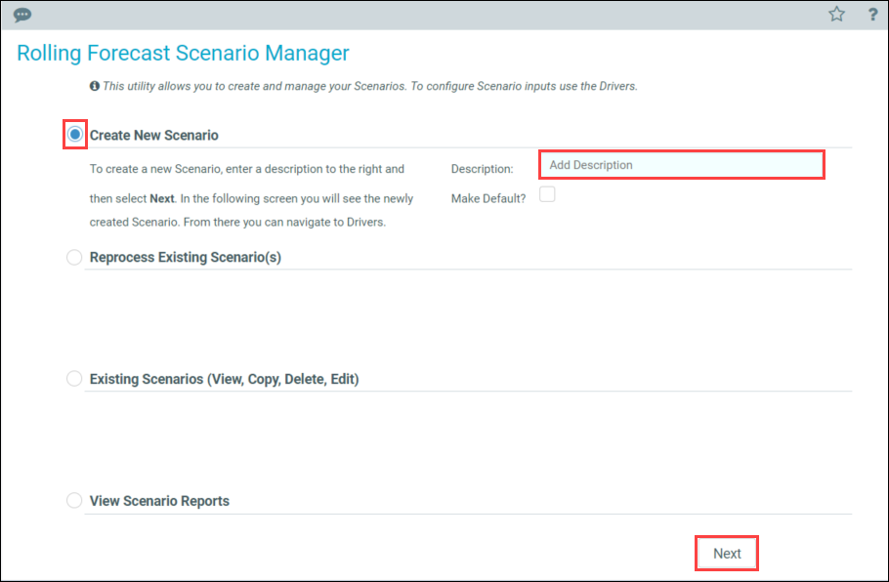
Task: Click the Next button
Action: tap(727, 553)
